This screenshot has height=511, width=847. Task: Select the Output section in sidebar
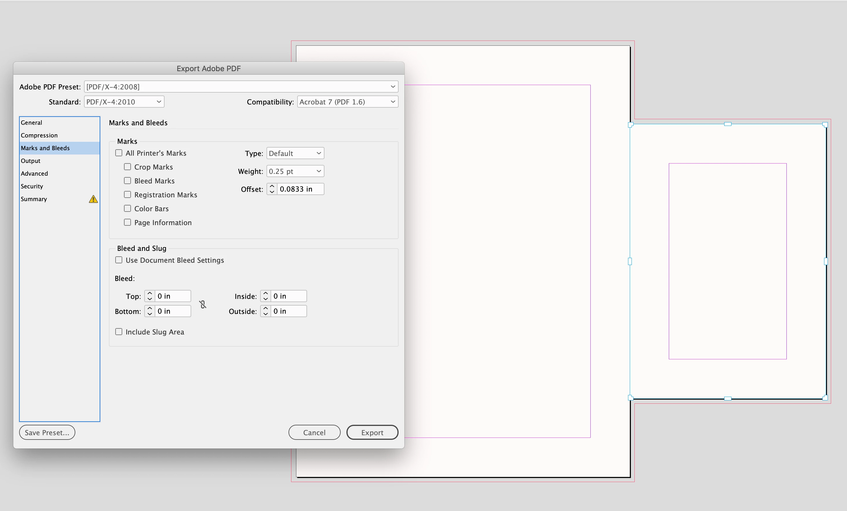tap(31, 161)
